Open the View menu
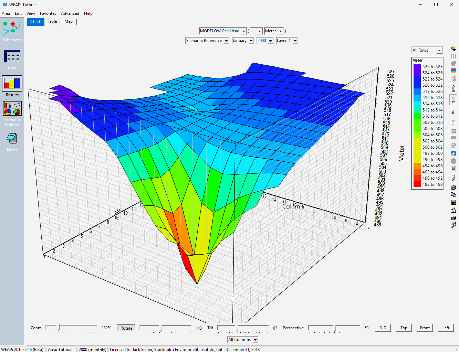This screenshot has height=352, width=459. pos(31,13)
